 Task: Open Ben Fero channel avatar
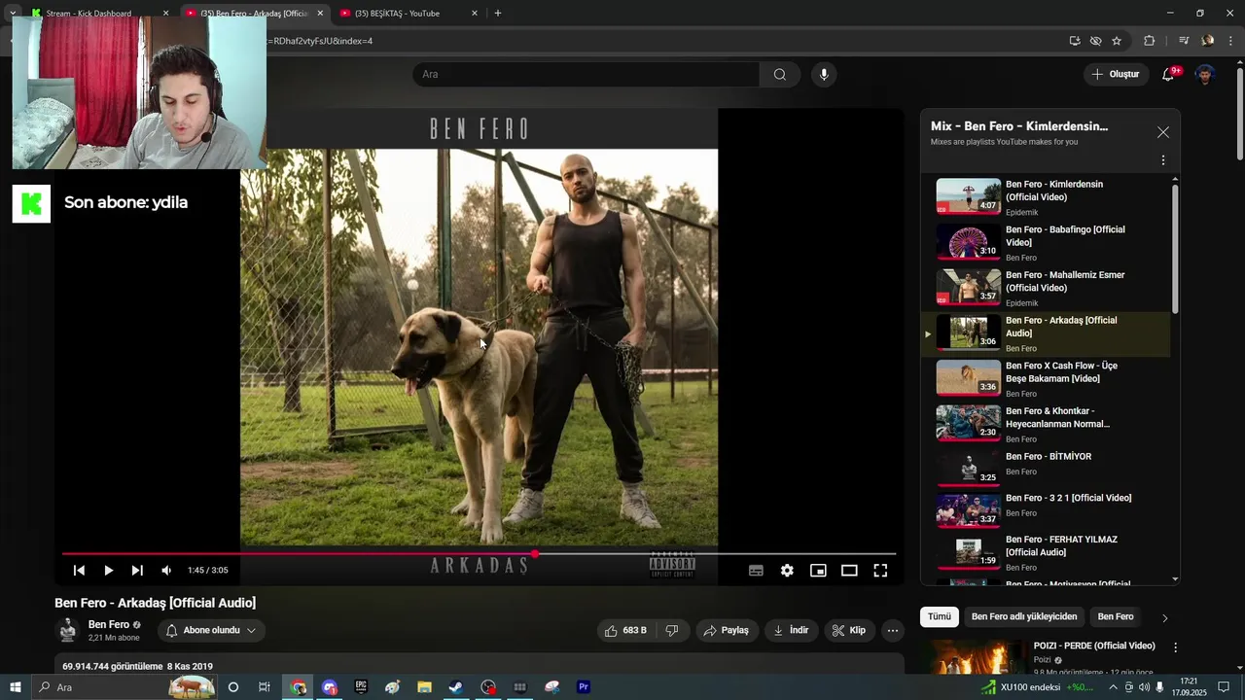[67, 630]
